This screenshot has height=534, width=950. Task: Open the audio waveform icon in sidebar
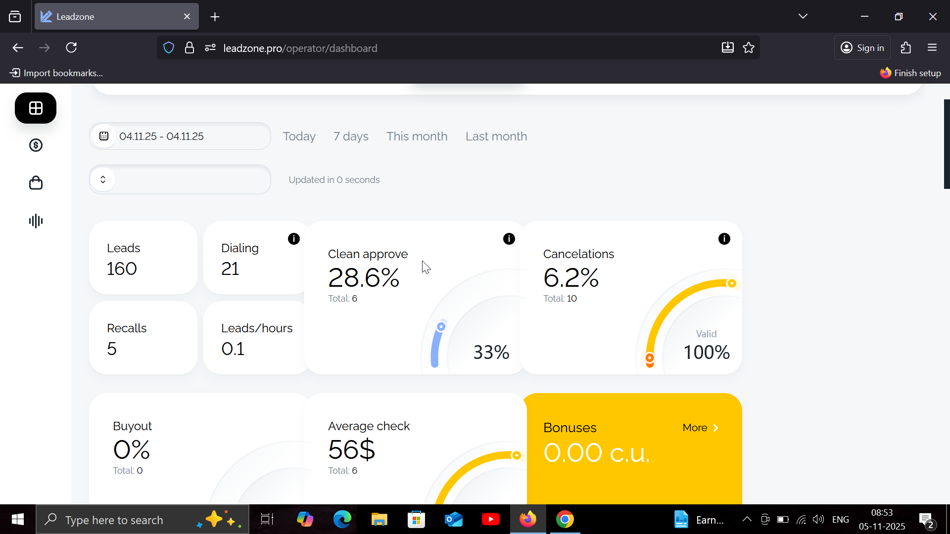pyautogui.click(x=36, y=221)
